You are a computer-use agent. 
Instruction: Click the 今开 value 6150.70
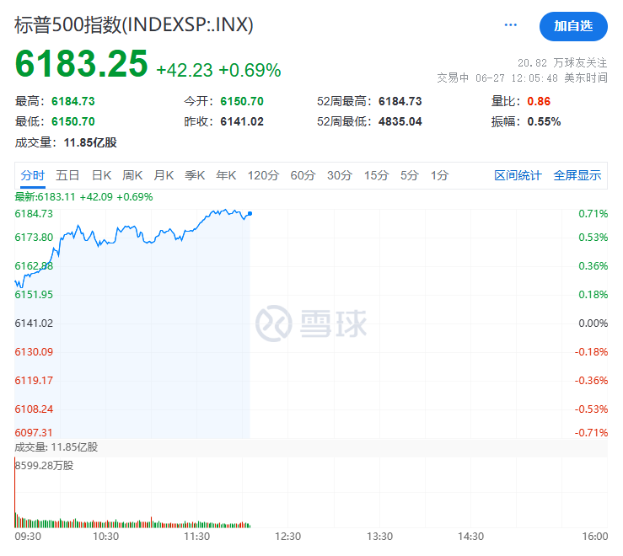click(242, 101)
